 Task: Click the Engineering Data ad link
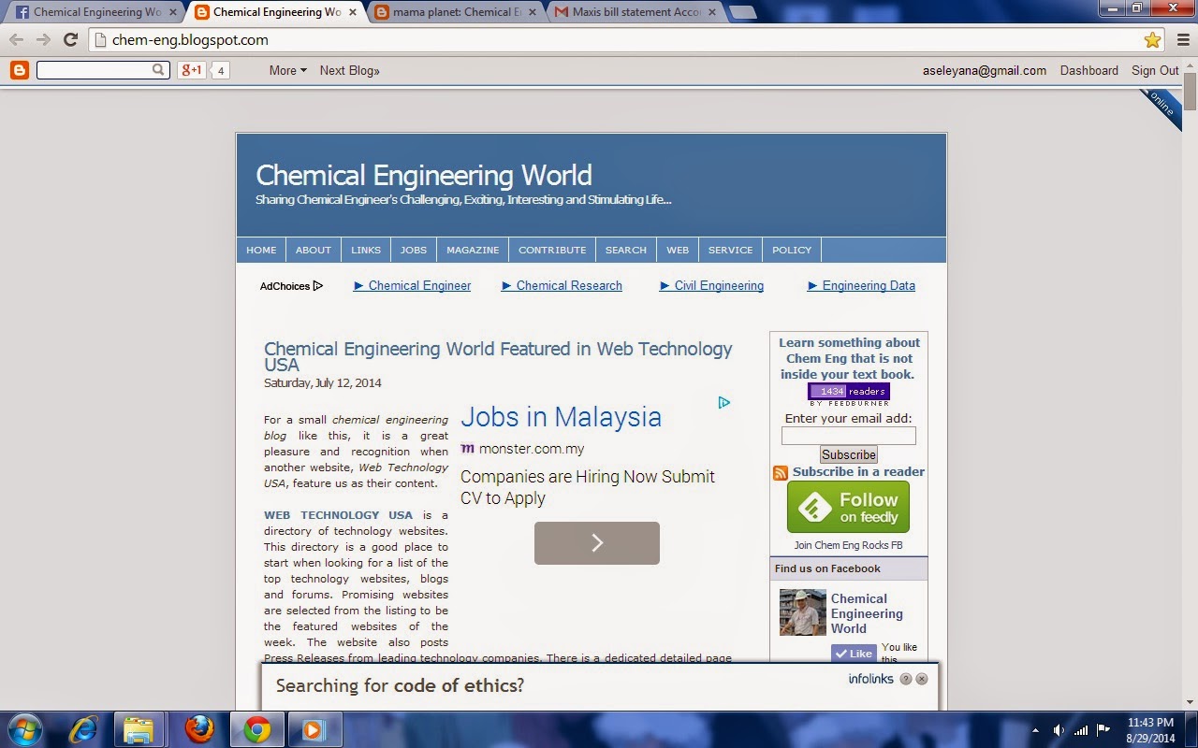coord(861,286)
